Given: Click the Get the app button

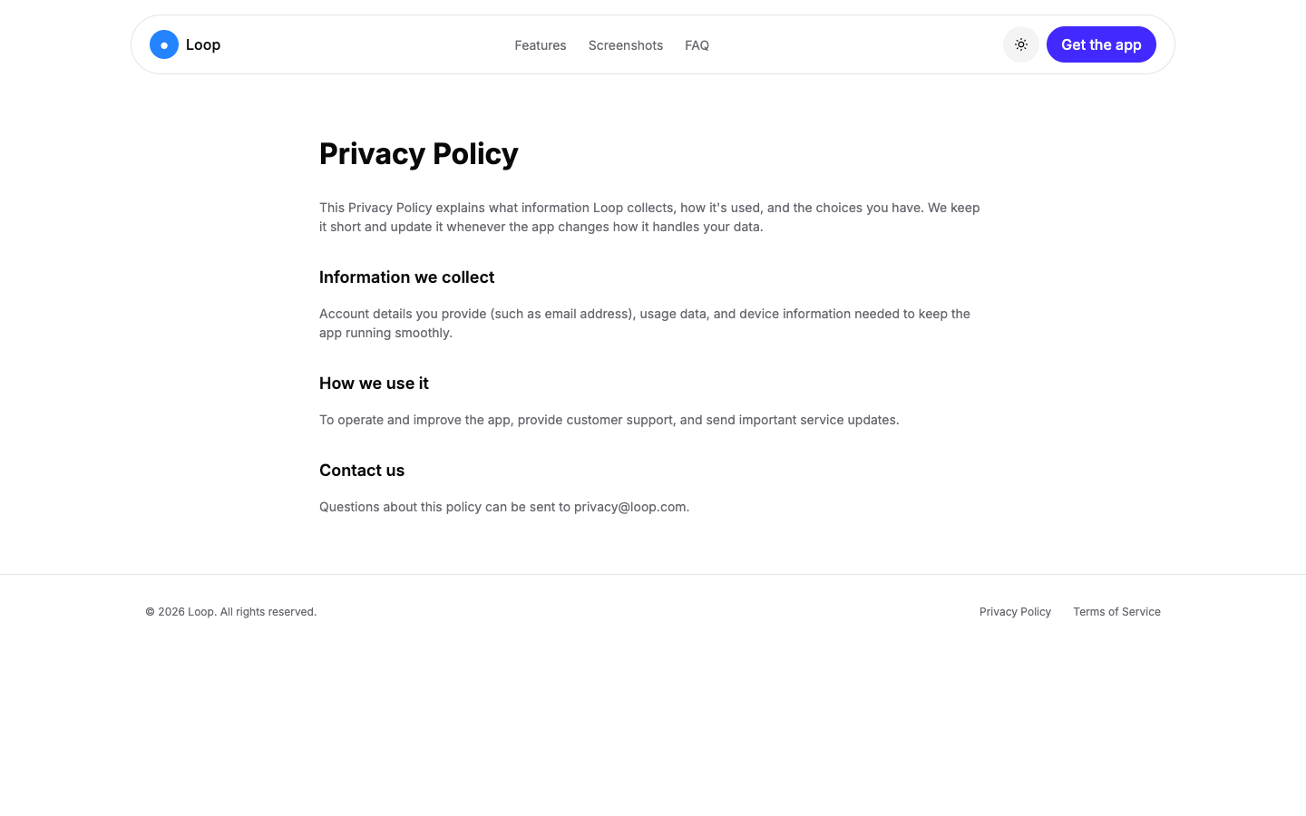Looking at the screenshot, I should pyautogui.click(x=1101, y=44).
